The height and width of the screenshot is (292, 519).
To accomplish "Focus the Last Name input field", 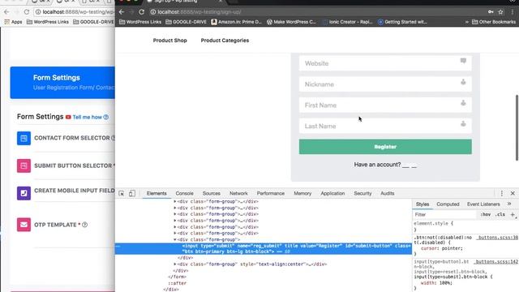I will click(385, 126).
